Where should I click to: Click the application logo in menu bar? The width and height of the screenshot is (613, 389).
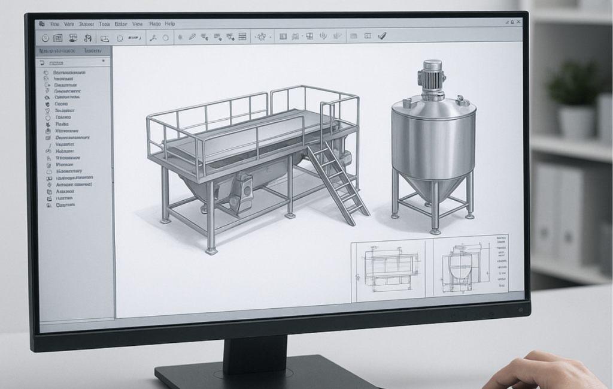(x=41, y=23)
